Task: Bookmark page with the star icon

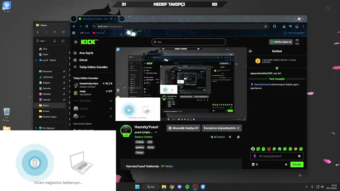Action: 265,26
